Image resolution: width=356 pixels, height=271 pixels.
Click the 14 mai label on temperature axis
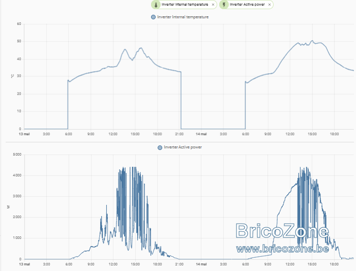pos(201,134)
